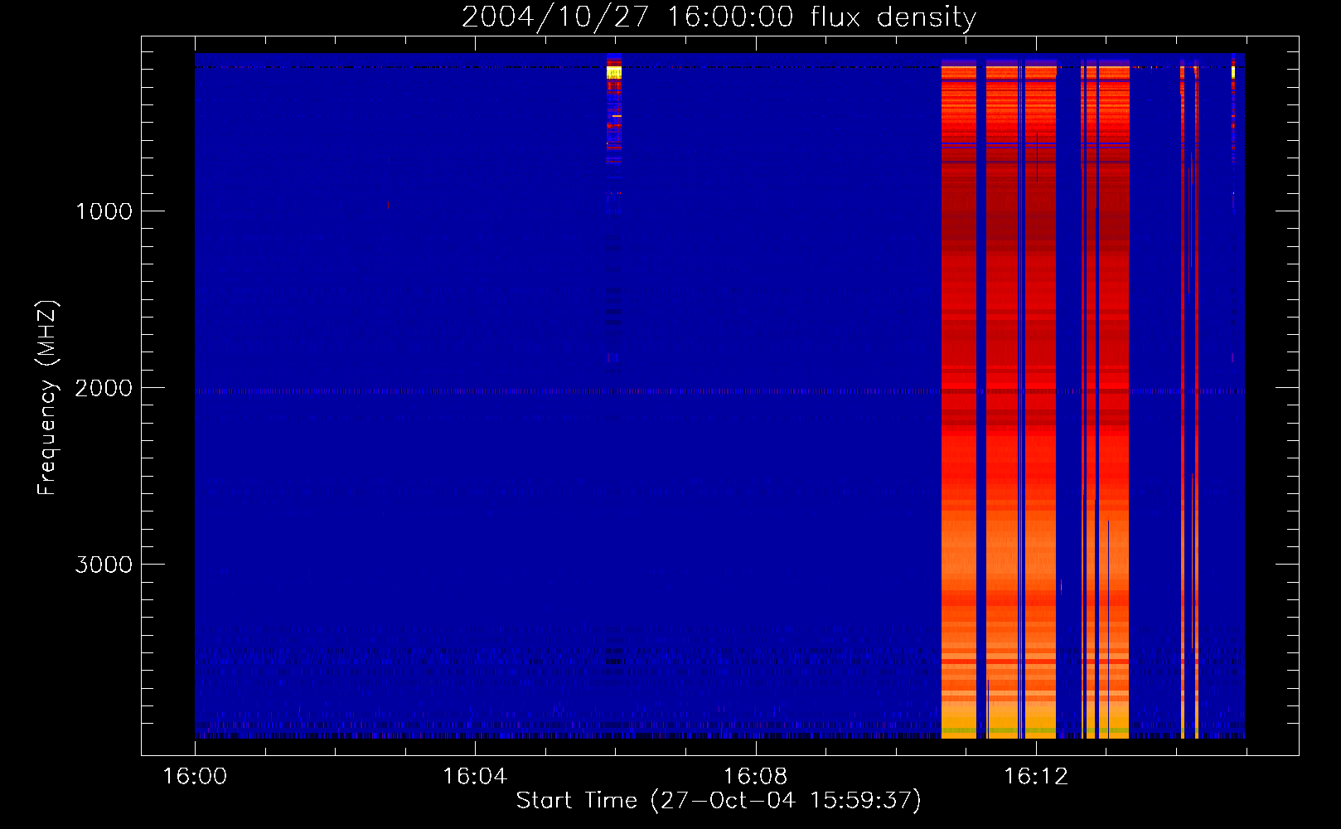The image size is (1341, 829).
Task: Click the '1000' frequency tick label
Action: tap(104, 211)
